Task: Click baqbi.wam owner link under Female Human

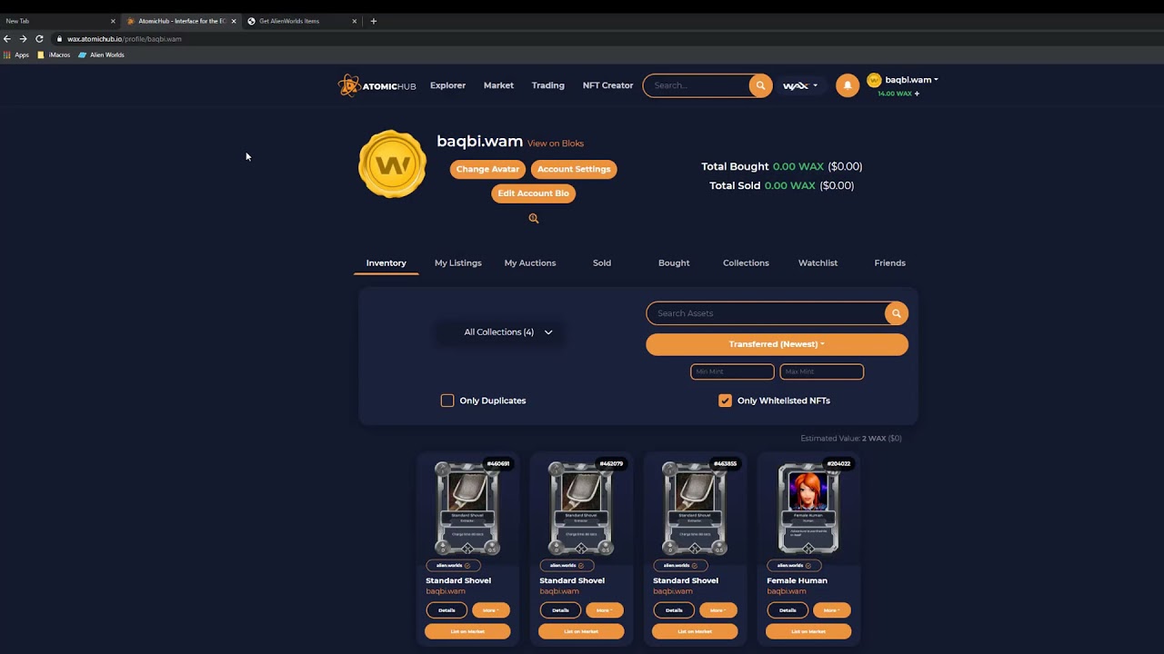Action: coord(786,591)
